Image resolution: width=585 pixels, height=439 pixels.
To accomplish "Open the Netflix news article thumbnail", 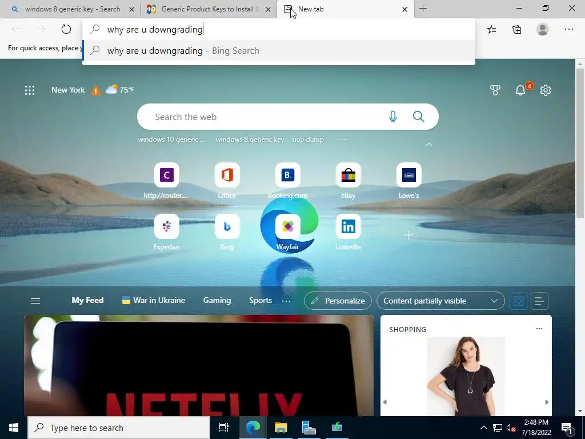I will tap(199, 365).
